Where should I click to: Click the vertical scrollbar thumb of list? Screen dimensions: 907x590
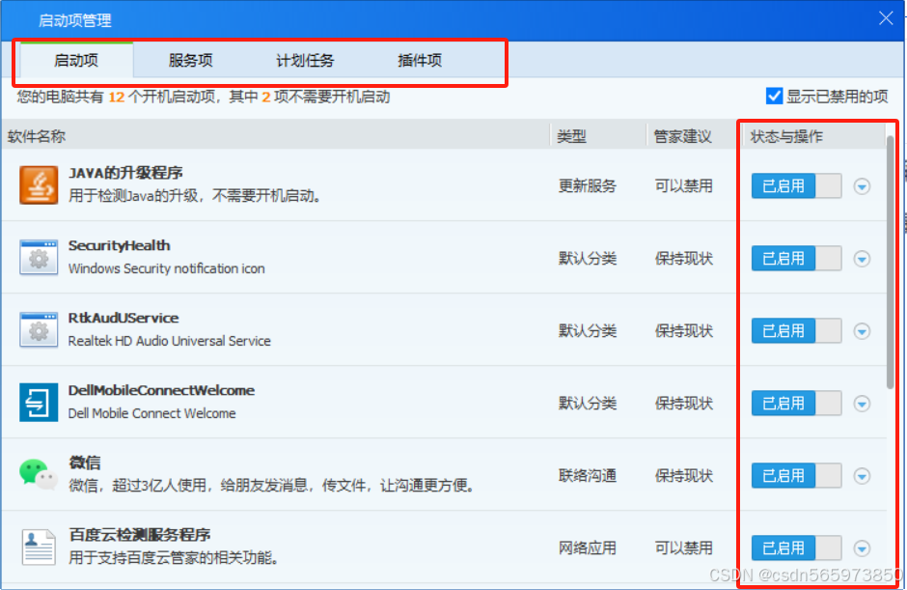tap(891, 263)
